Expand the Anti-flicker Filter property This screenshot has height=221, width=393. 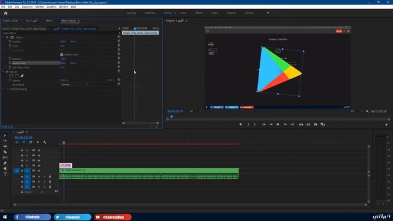point(6,68)
